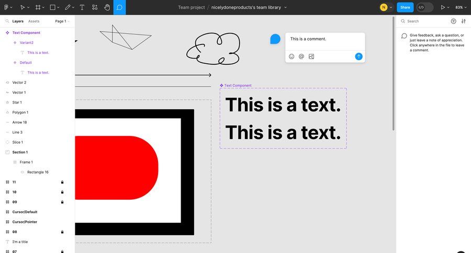
Task: Open file name dropdown chevron
Action: pyautogui.click(x=285, y=7)
